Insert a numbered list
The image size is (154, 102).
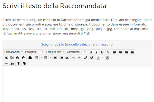click(46, 58)
